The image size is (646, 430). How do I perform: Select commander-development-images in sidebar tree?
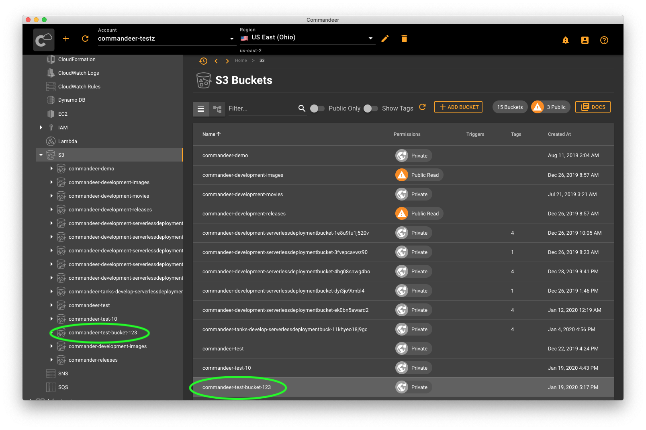(x=108, y=346)
